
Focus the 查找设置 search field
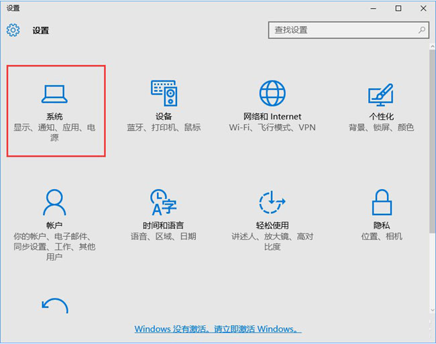[x=341, y=30]
